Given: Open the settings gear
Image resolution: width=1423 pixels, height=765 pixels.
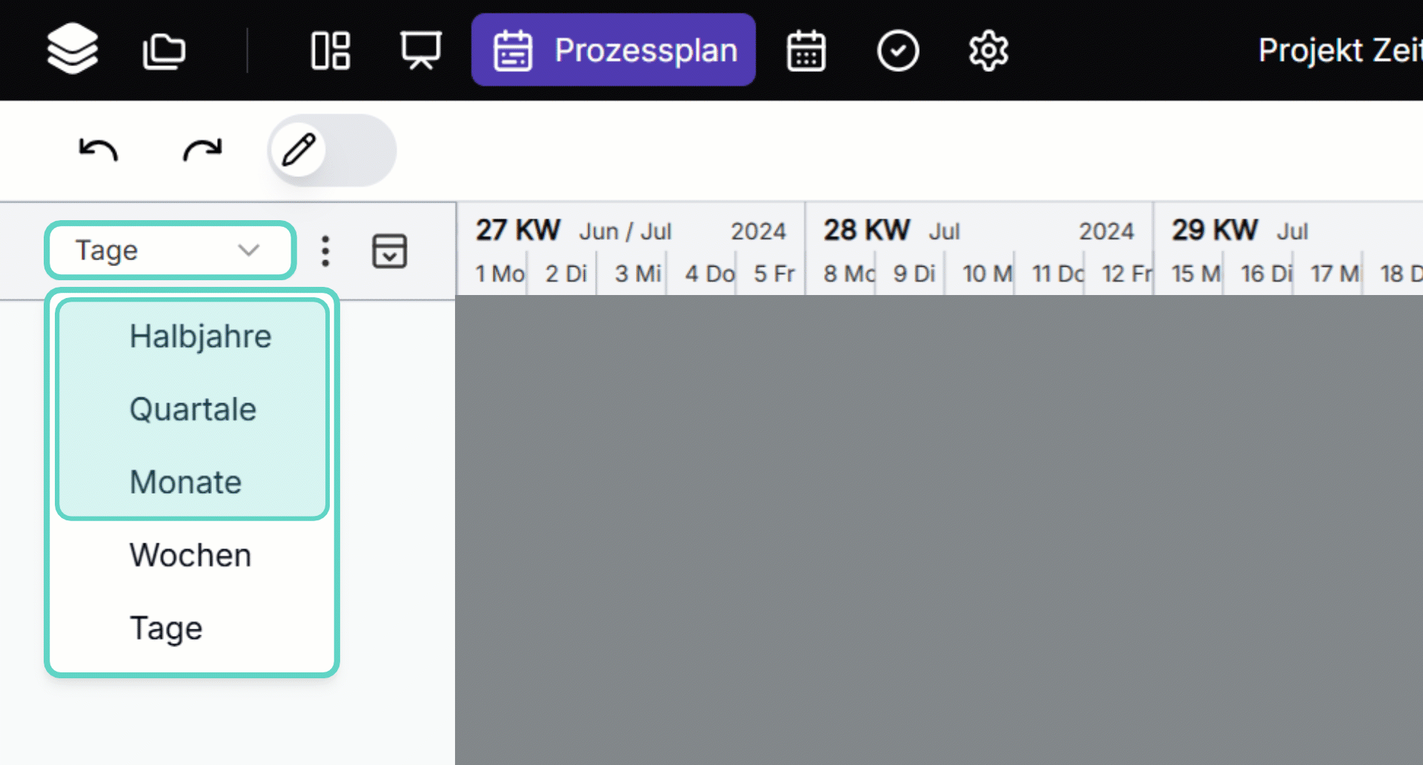Looking at the screenshot, I should click(988, 50).
